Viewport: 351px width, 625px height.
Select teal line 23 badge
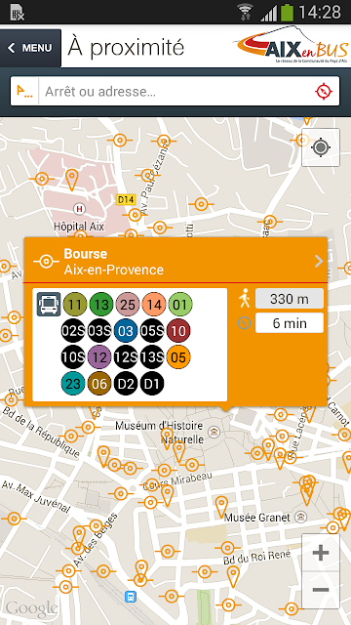pos(73,384)
